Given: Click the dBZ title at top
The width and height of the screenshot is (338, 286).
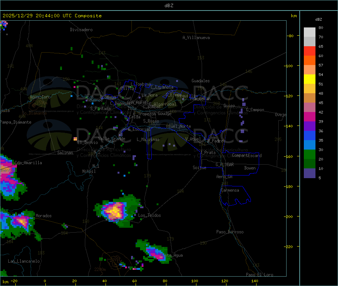Looking at the screenshot, I should pos(169,6).
